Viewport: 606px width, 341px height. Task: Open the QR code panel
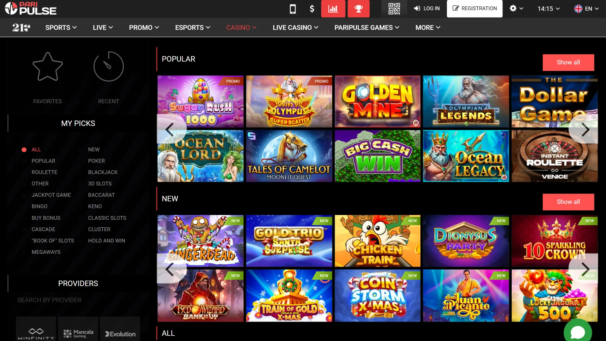394,9
